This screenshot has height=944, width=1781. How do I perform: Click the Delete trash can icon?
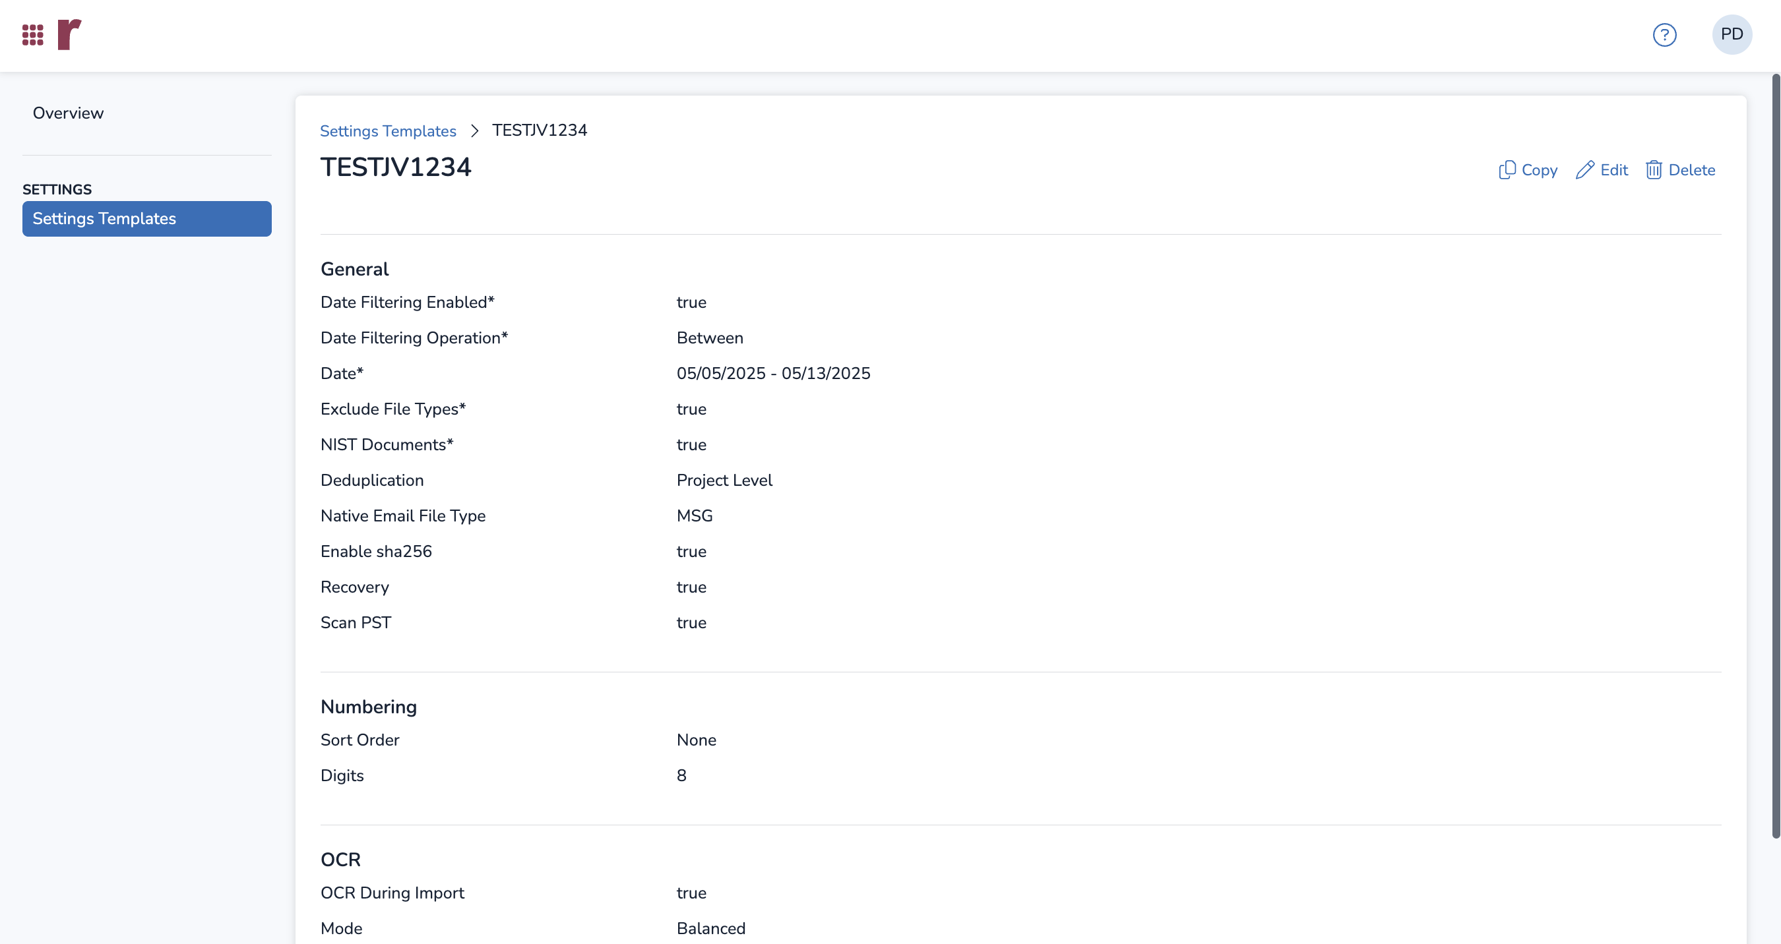1653,170
